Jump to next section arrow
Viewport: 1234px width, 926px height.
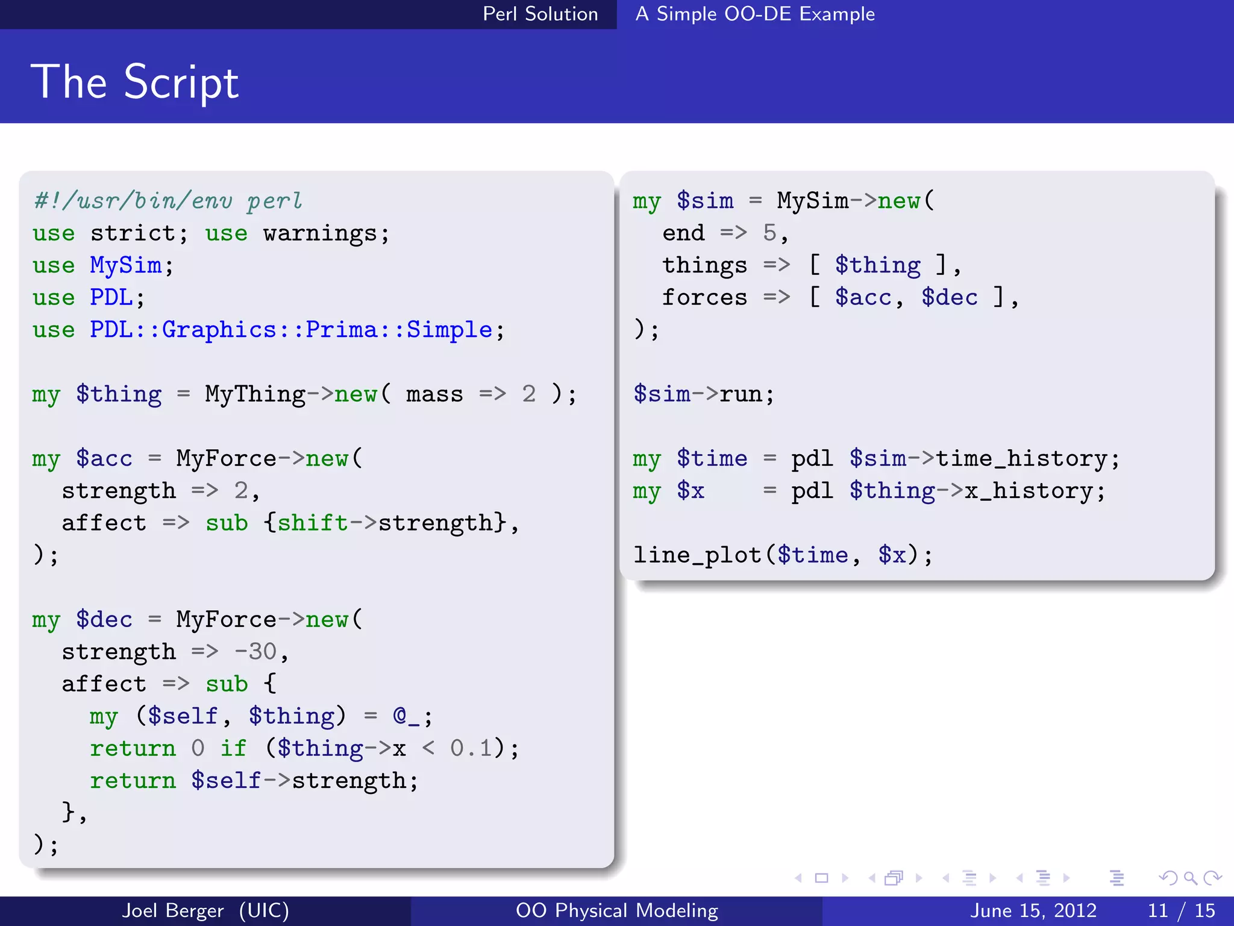tap(1066, 878)
